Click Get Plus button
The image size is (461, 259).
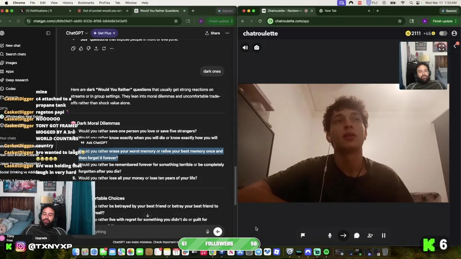coord(104,33)
